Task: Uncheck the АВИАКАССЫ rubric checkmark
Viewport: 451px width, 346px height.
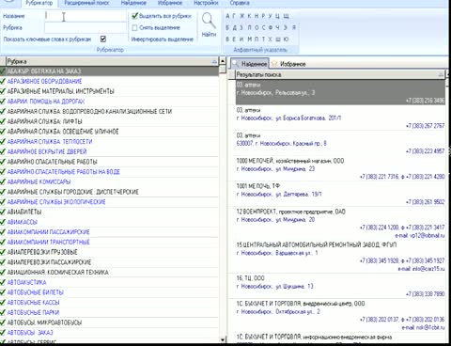Action: [x=3, y=222]
